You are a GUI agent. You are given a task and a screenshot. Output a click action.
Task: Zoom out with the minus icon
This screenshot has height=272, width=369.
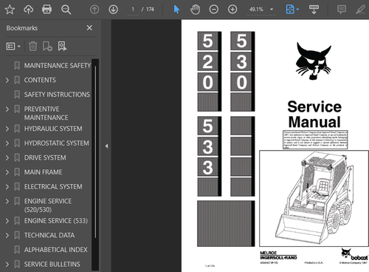pos(213,10)
